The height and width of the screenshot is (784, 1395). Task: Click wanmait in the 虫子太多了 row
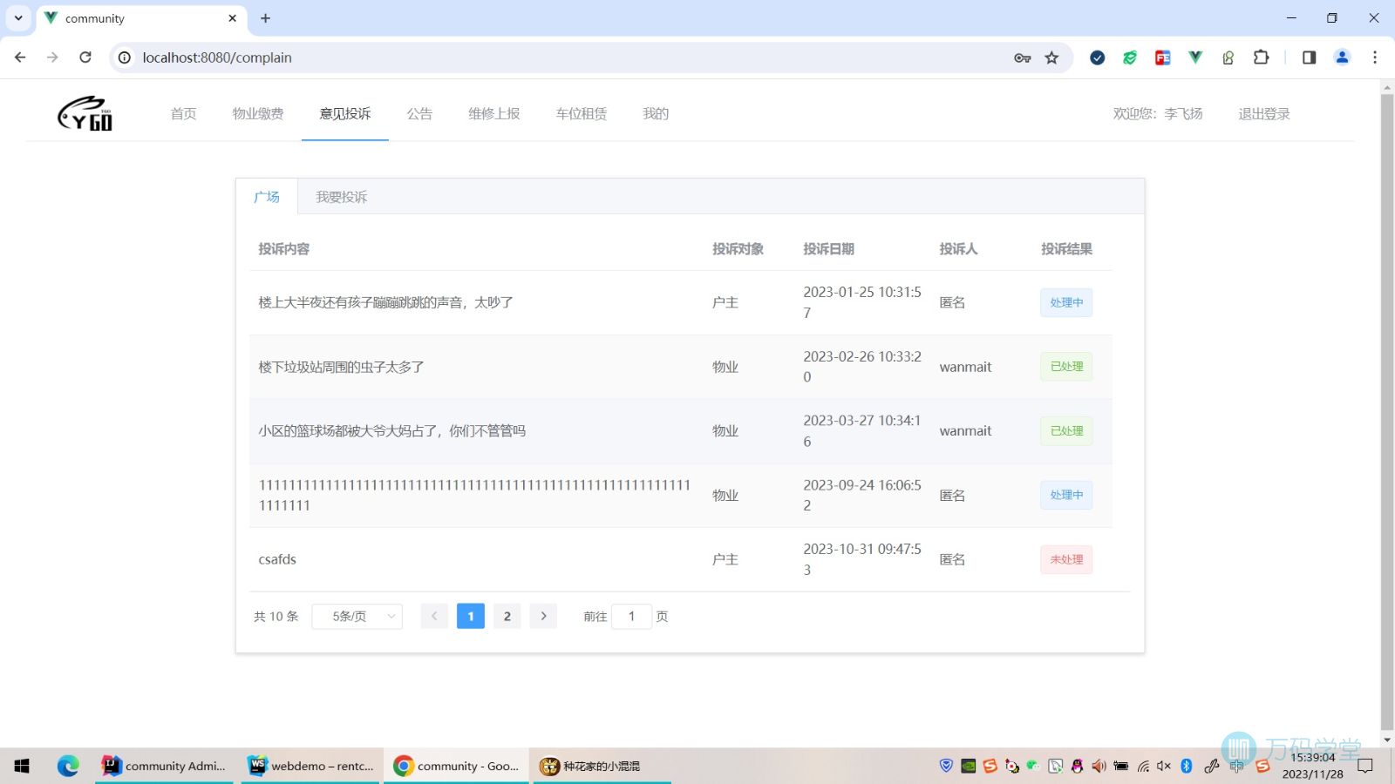click(x=965, y=367)
